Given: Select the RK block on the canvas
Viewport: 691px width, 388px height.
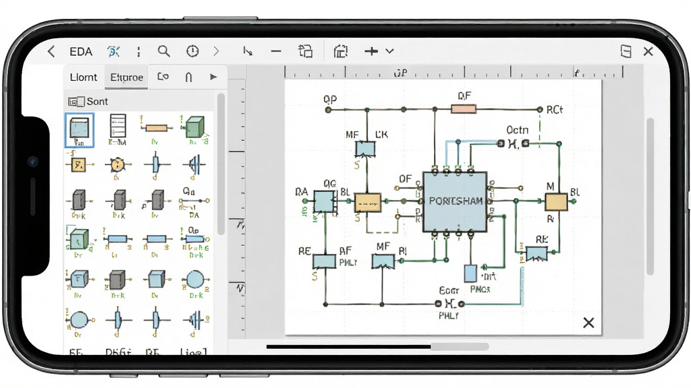Looking at the screenshot, I should (536, 254).
